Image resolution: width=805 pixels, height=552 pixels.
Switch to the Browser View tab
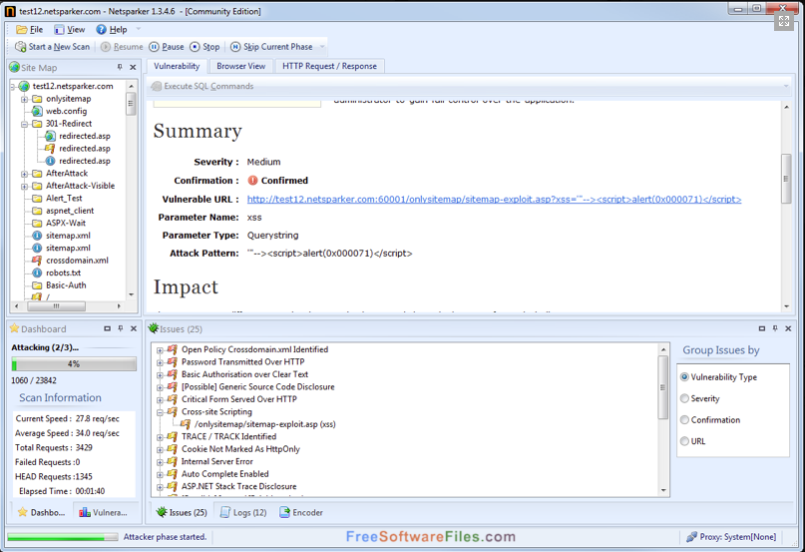(x=240, y=66)
